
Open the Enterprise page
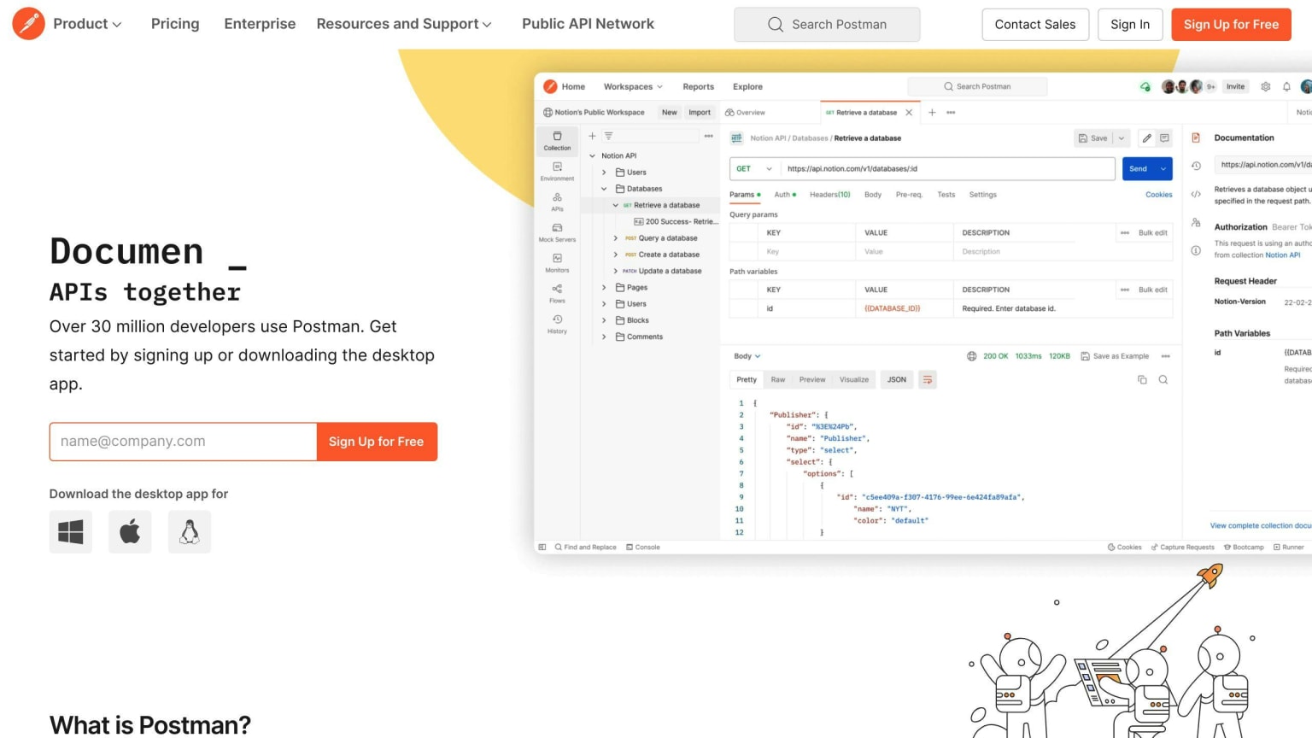click(x=260, y=24)
